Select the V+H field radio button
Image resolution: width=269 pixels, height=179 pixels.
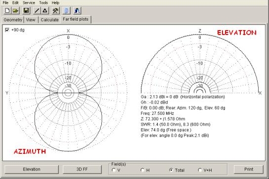point(200,170)
